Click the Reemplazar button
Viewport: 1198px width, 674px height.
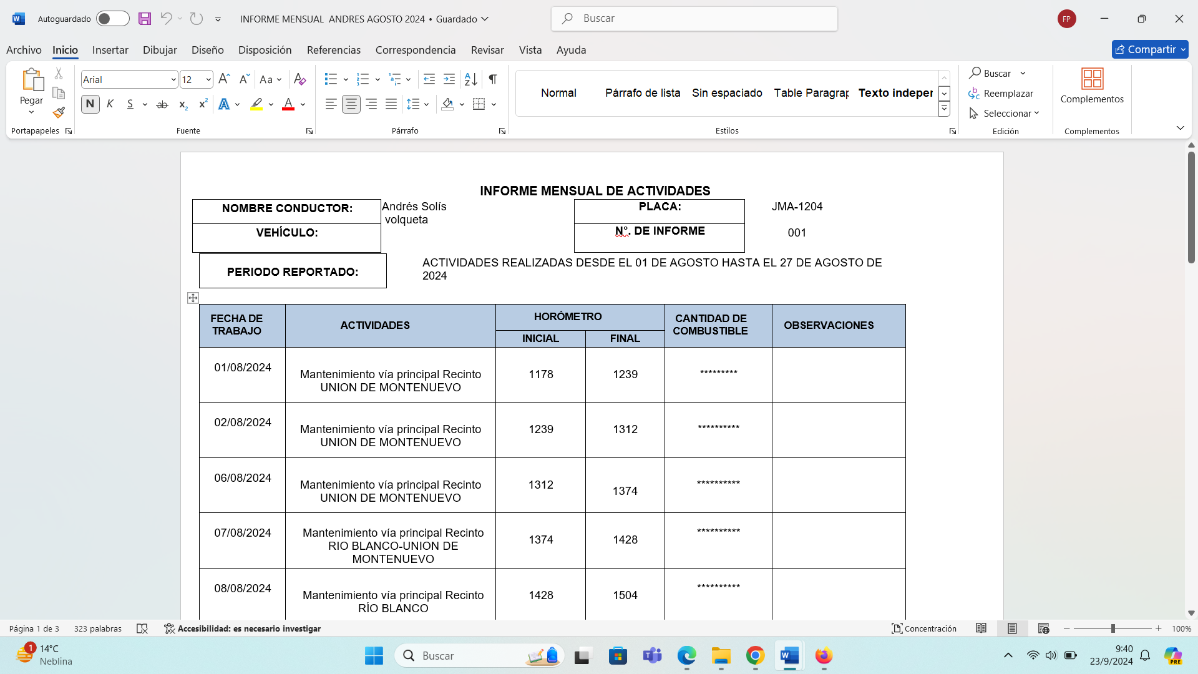click(x=1001, y=93)
